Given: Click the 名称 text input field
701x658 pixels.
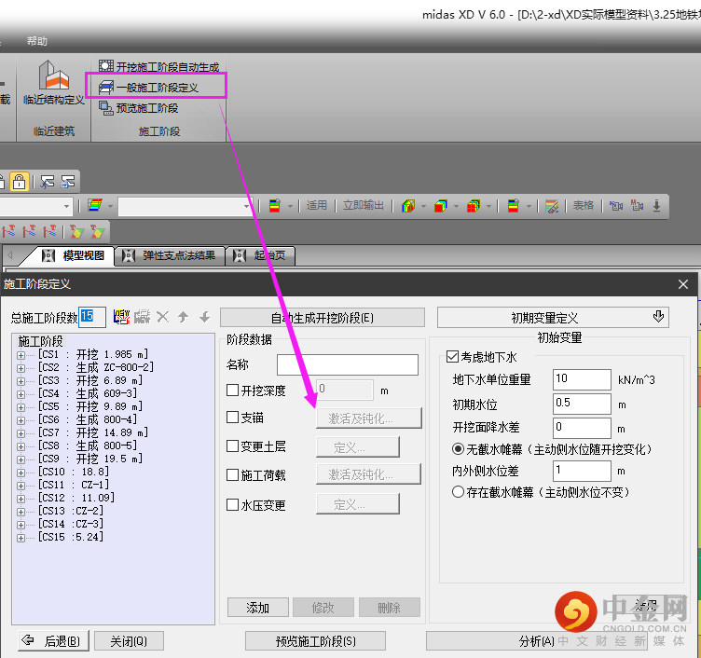Looking at the screenshot, I should [x=347, y=364].
